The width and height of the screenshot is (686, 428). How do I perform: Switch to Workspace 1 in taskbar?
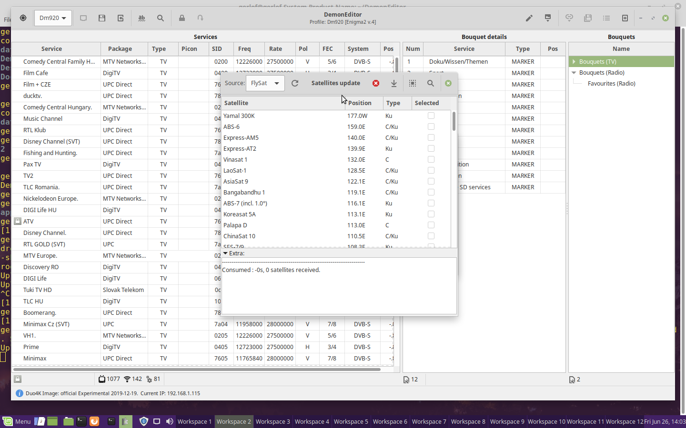point(194,421)
